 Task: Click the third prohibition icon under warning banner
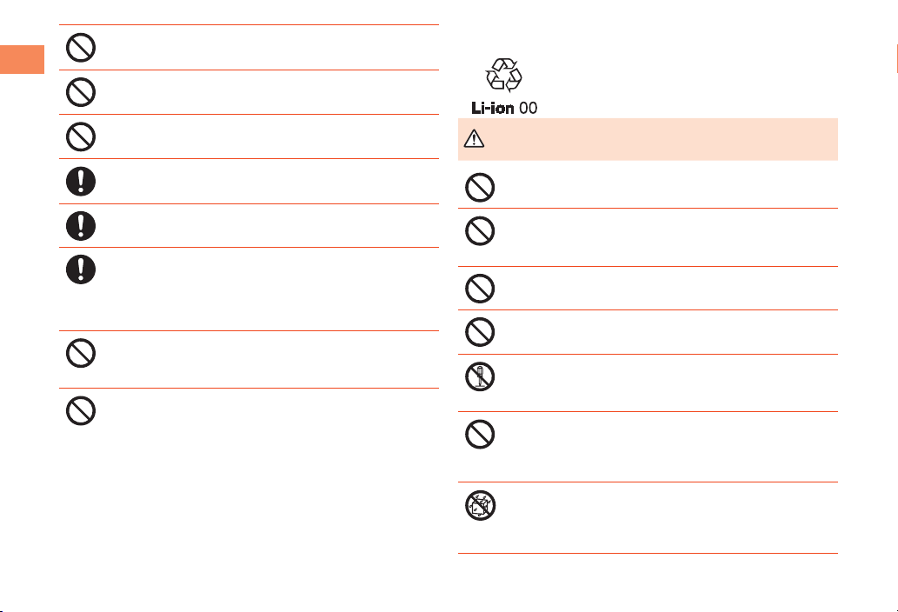(x=479, y=288)
